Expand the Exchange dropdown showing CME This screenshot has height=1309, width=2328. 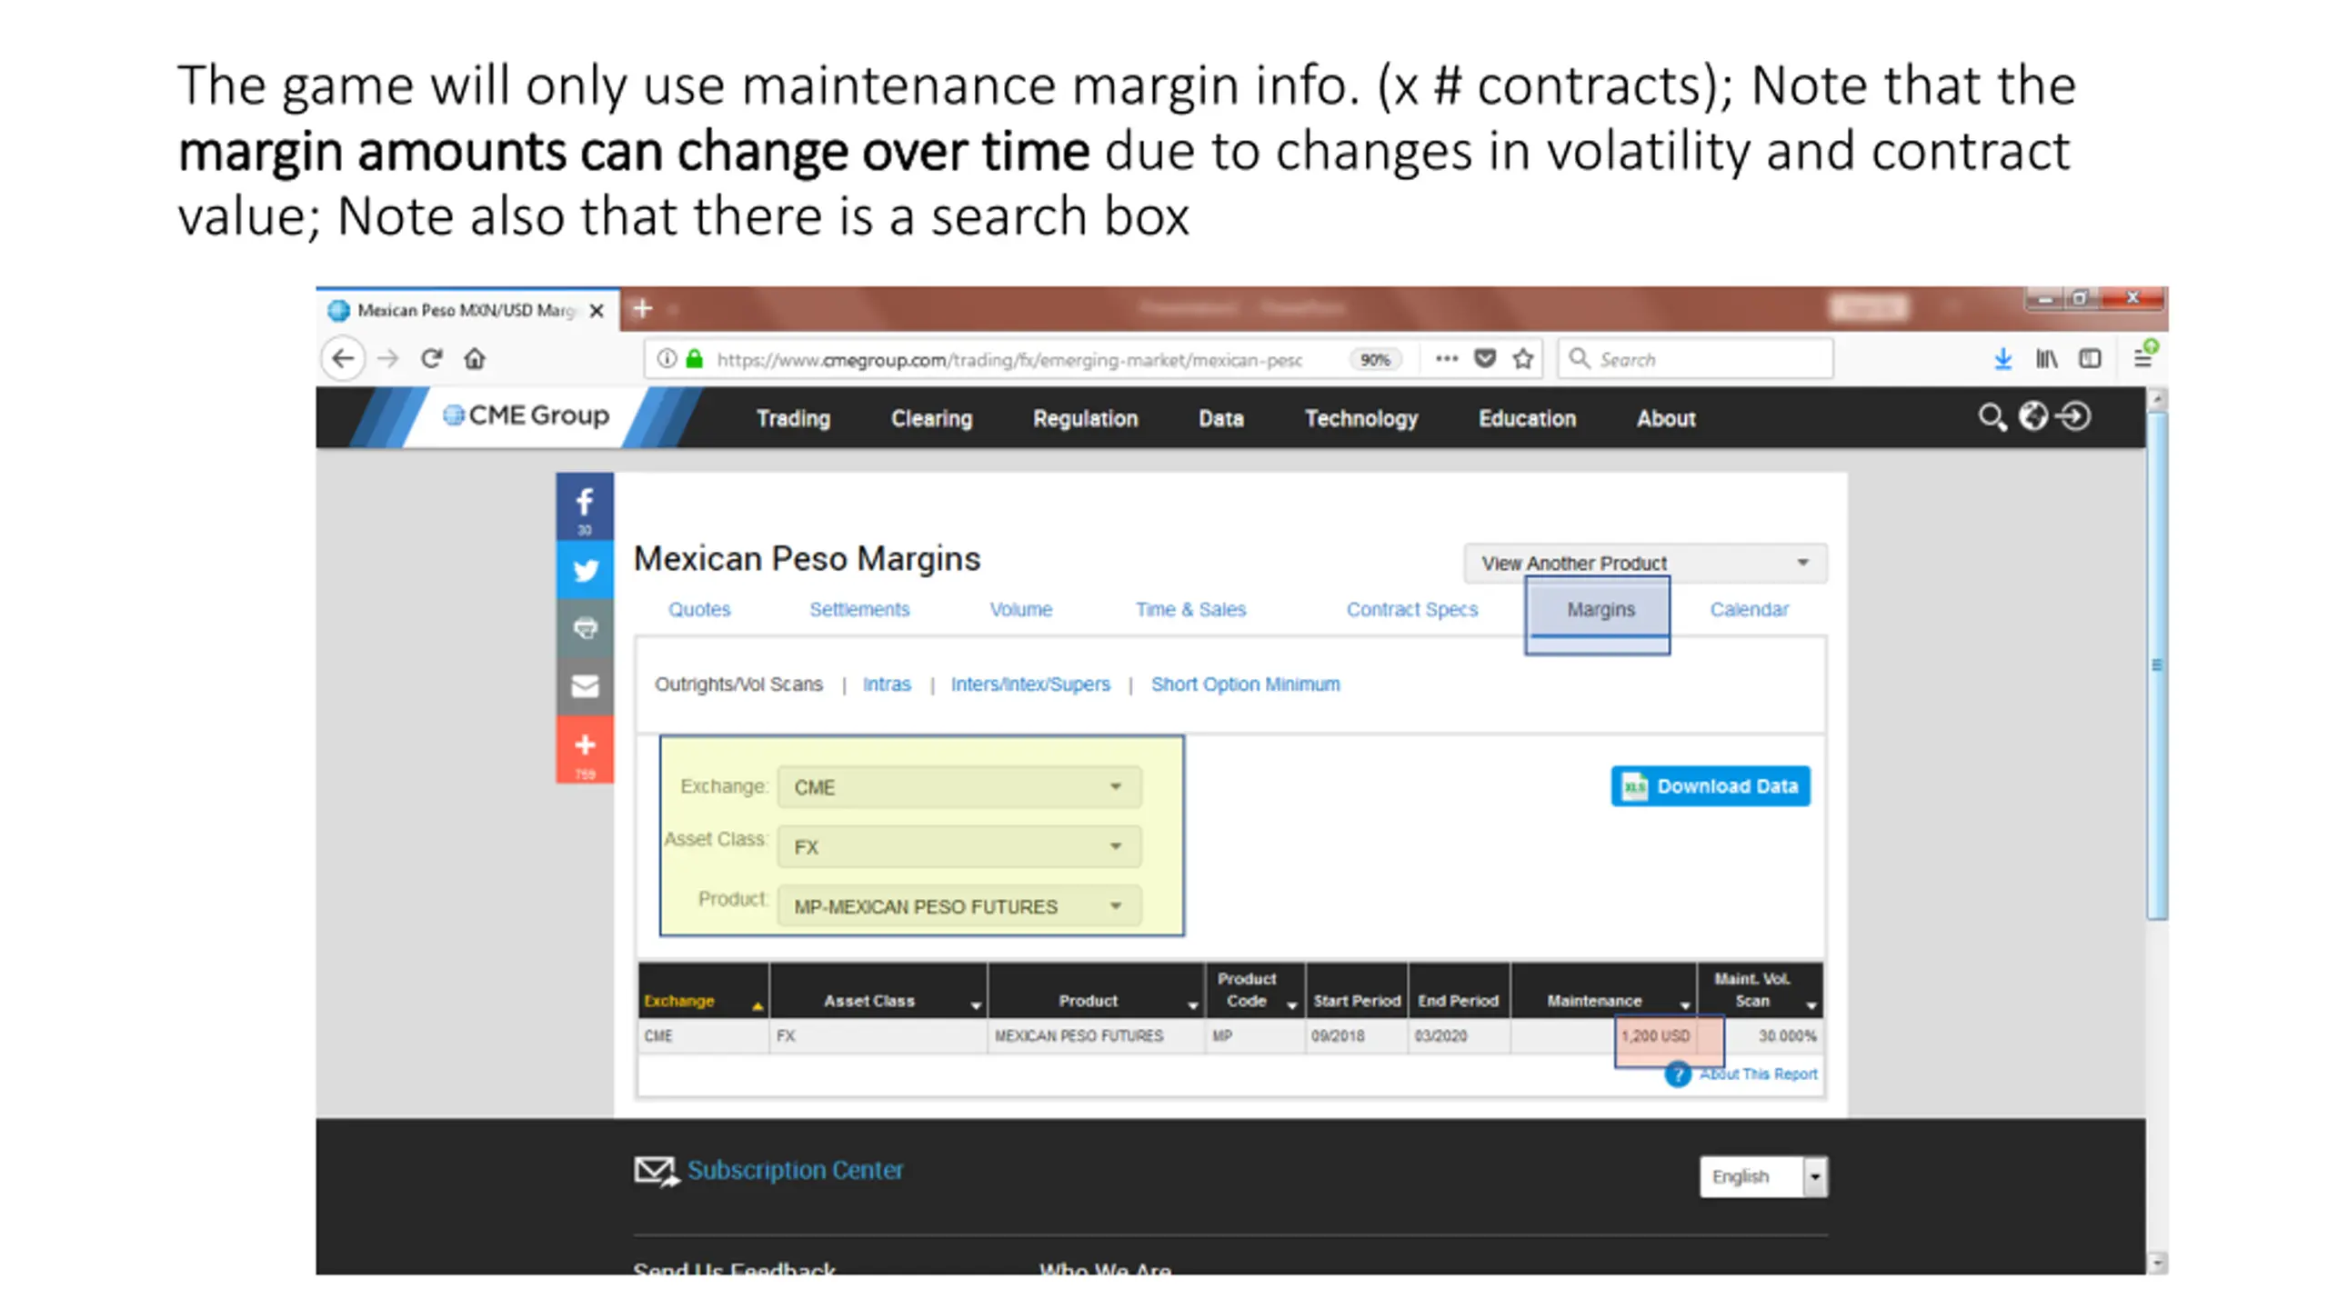958,787
